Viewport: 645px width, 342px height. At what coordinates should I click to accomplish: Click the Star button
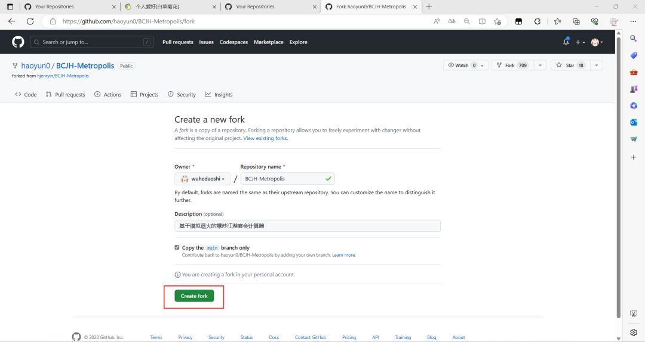coord(570,66)
